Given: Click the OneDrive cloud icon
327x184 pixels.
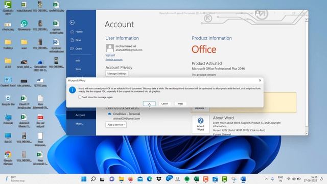Looking at the screenshot, I should tap(109, 114).
